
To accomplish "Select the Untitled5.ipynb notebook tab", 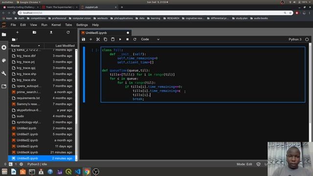I will pos(106,33).
